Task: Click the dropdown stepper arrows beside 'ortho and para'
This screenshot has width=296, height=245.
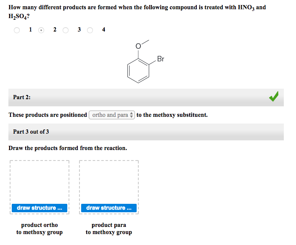Action: (131, 115)
